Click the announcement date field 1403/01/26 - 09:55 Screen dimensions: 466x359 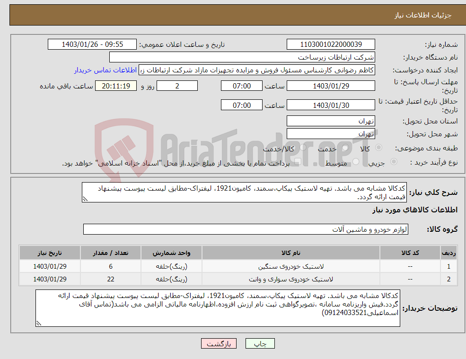pyautogui.click(x=92, y=44)
